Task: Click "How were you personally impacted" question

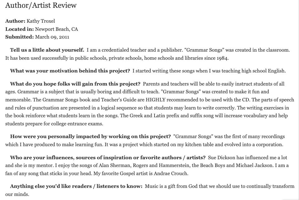Action: click(90, 137)
